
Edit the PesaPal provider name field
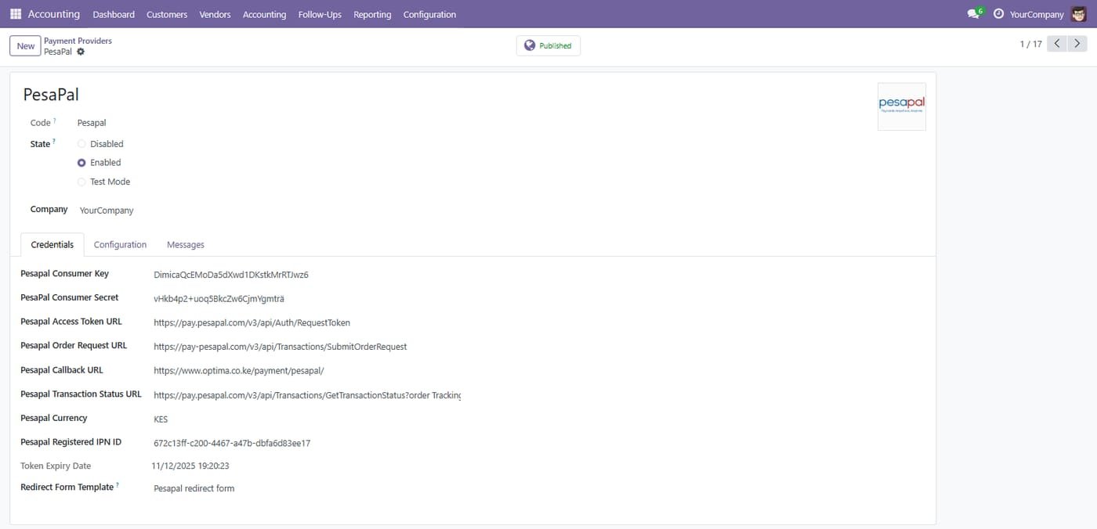51,95
